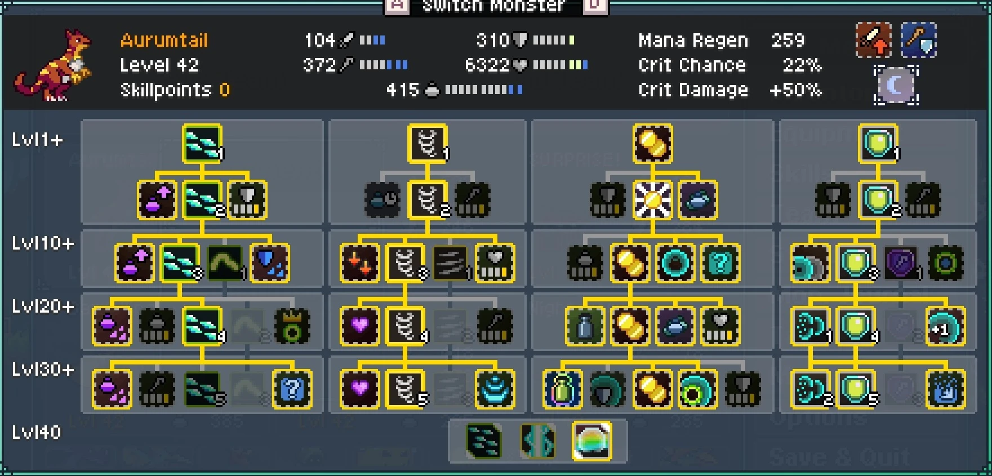Pick the +1 crescent skill node

[x=945, y=326]
